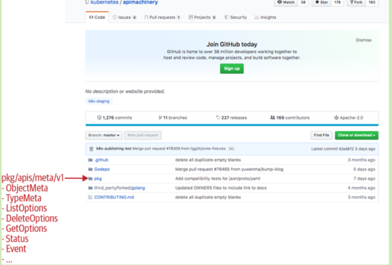Image resolution: width=392 pixels, height=265 pixels.
Task: Click '5 days ago' in Godeps row
Action: click(x=364, y=169)
